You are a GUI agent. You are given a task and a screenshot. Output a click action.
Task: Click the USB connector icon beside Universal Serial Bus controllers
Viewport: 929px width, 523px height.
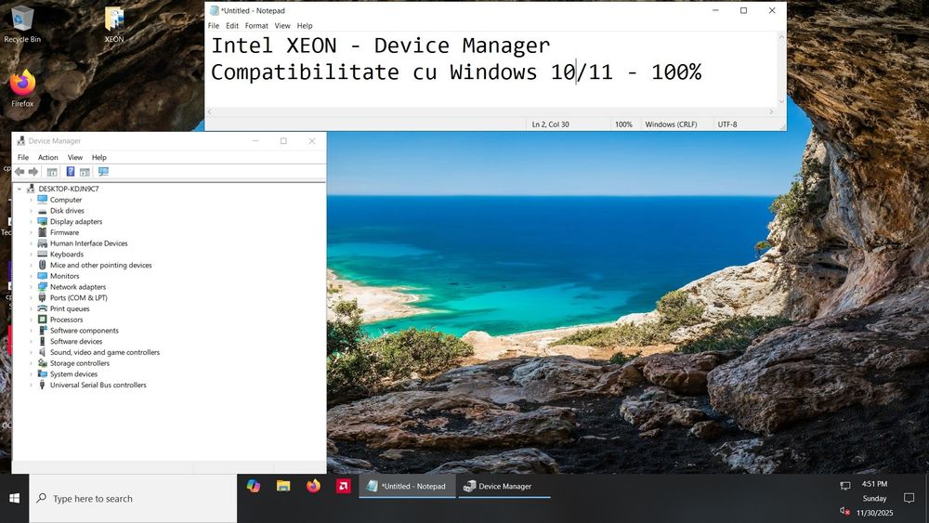pyautogui.click(x=42, y=385)
